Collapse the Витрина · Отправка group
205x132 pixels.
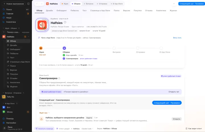(x=3, y=93)
